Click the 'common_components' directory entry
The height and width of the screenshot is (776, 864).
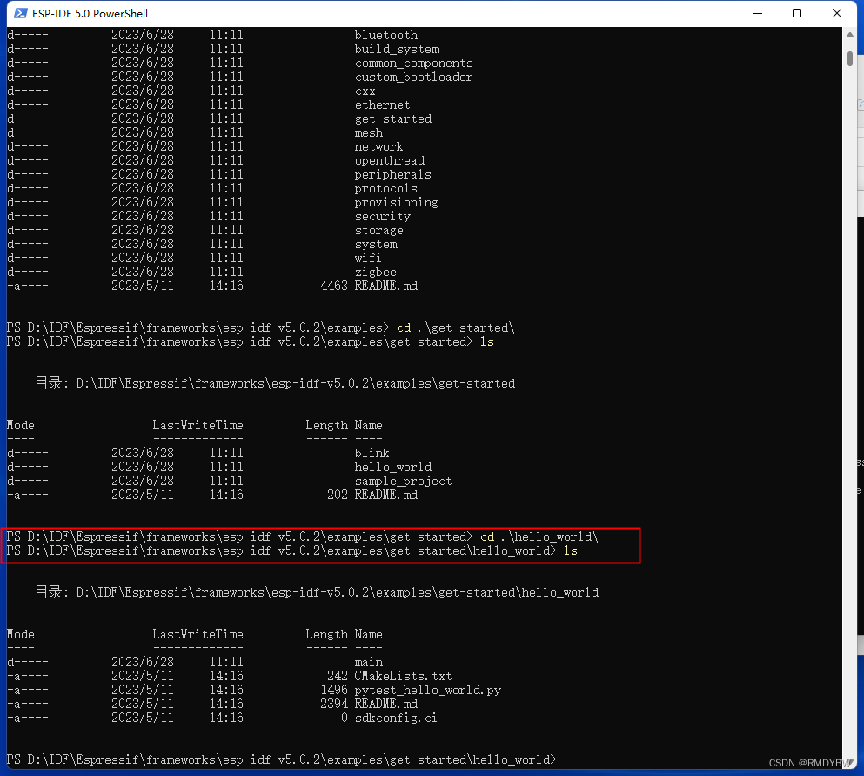point(414,64)
